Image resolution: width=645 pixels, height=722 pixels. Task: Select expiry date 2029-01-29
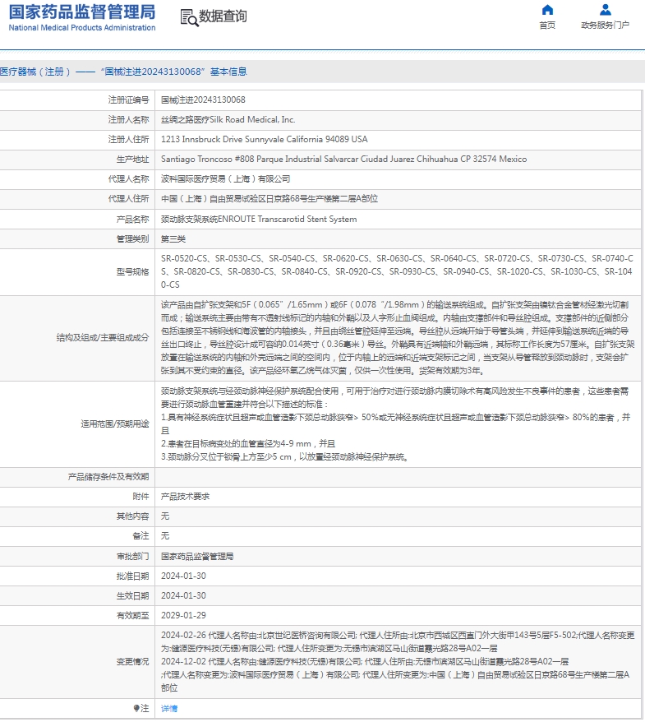(x=183, y=616)
